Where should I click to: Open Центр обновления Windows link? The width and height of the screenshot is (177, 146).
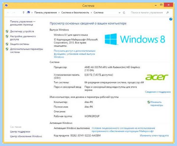[26, 136]
